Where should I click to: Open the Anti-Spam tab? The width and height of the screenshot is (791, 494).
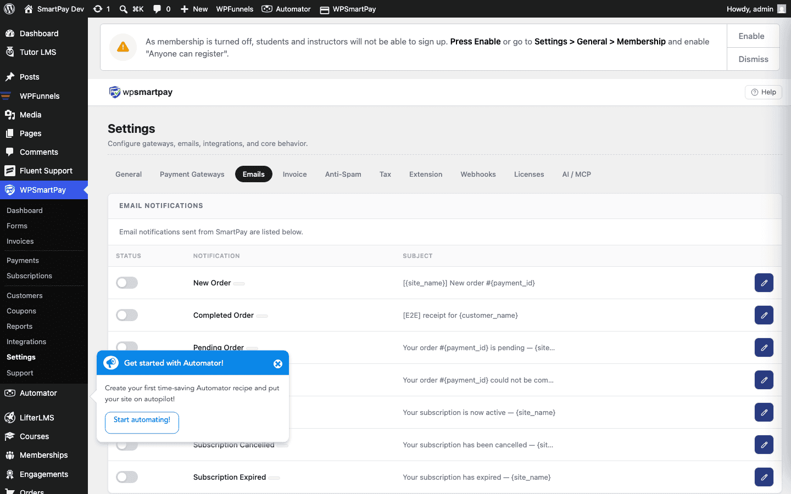click(x=343, y=174)
